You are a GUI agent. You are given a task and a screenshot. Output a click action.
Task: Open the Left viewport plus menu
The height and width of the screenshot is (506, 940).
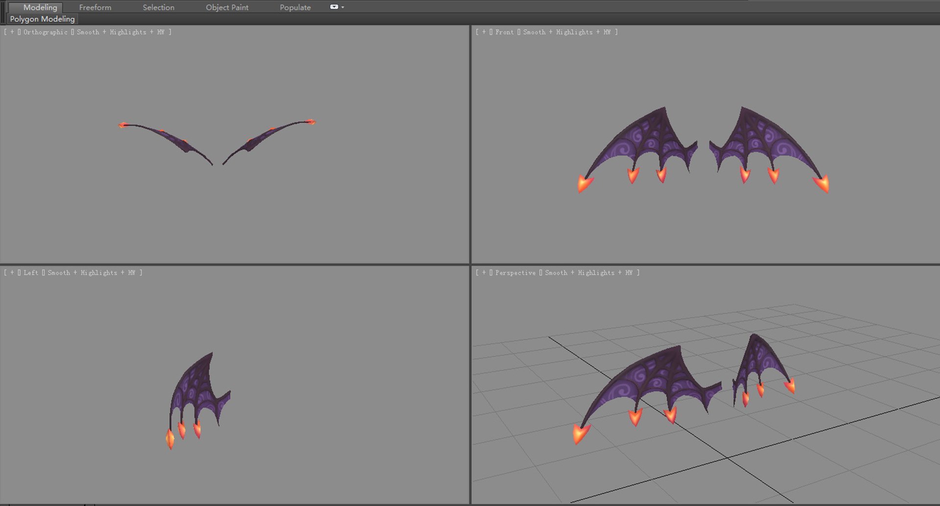point(12,273)
